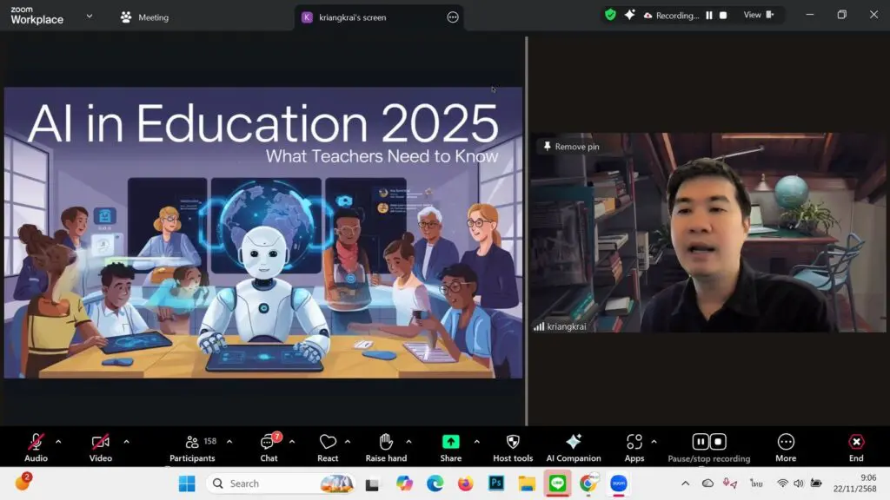Open Zoom Workplace dropdown chevron
This screenshot has height=500, width=890.
89,16
